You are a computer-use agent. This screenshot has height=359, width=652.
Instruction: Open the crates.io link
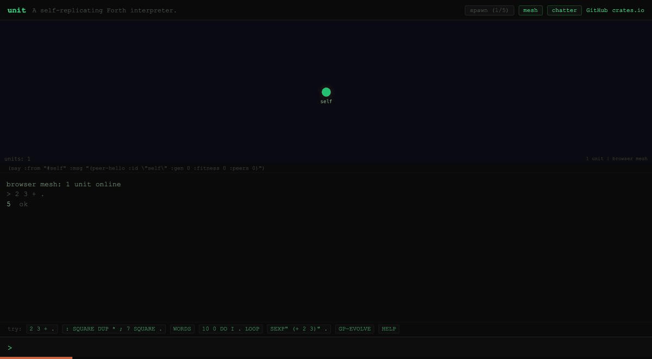(x=628, y=10)
